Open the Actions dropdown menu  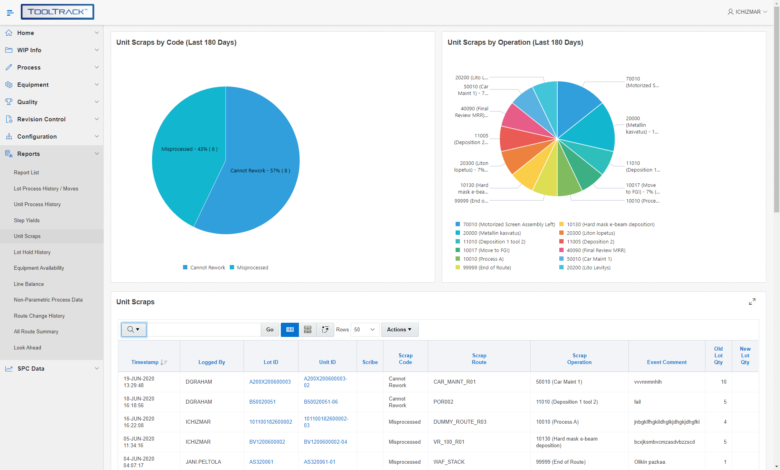point(399,330)
